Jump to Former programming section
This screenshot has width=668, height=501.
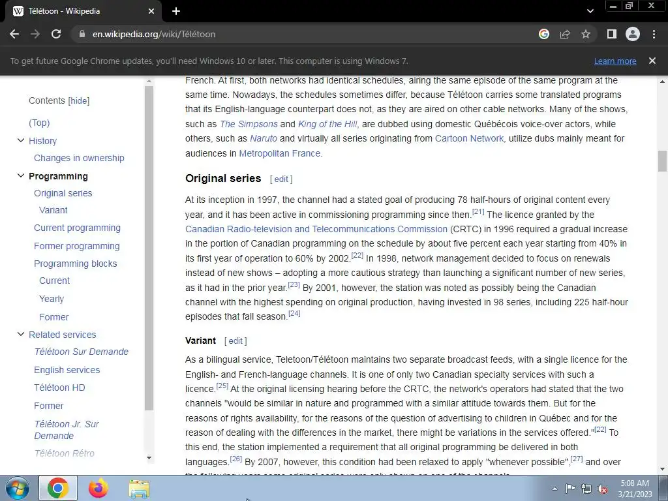click(77, 246)
